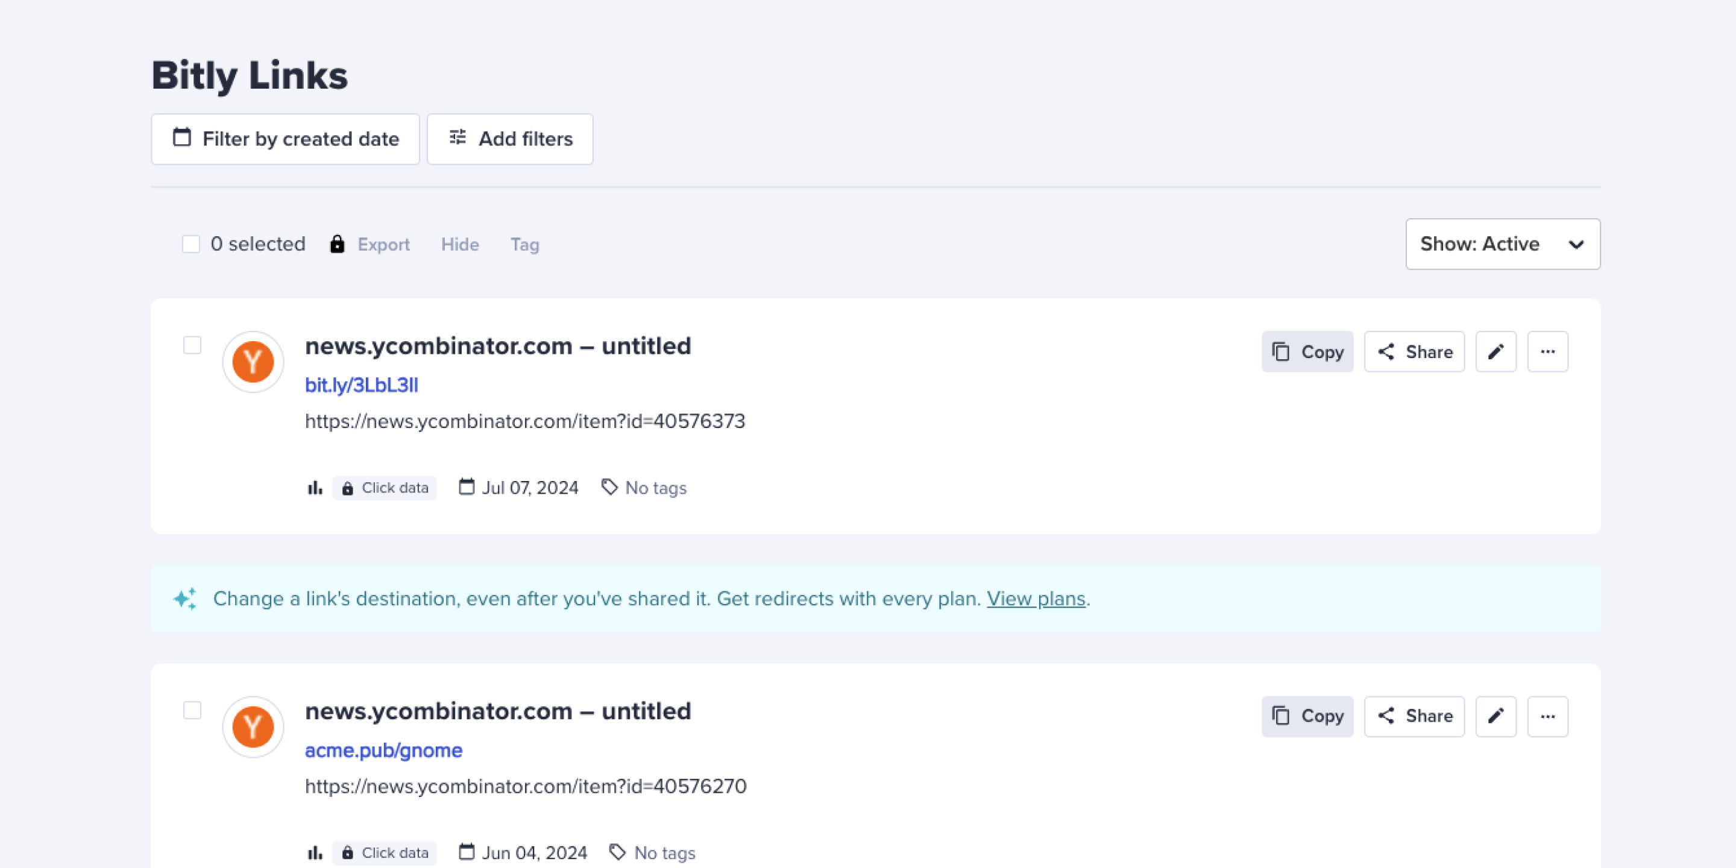Image resolution: width=1736 pixels, height=868 pixels.
Task: Follow the View plans link
Action: click(1036, 599)
